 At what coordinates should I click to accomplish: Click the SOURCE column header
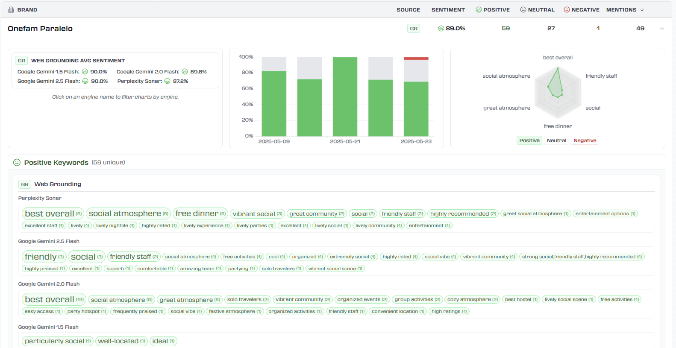[x=408, y=10]
